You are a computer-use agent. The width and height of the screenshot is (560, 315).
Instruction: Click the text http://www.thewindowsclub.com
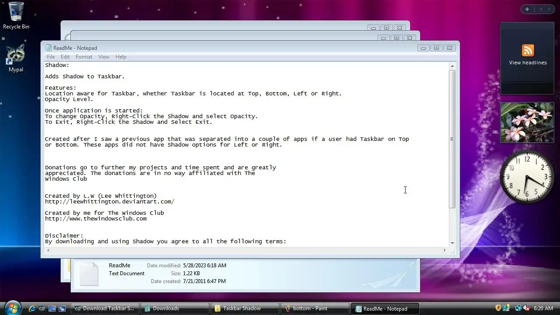96,219
